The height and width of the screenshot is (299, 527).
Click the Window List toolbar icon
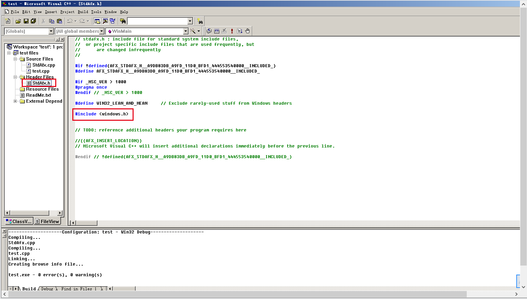coord(112,21)
